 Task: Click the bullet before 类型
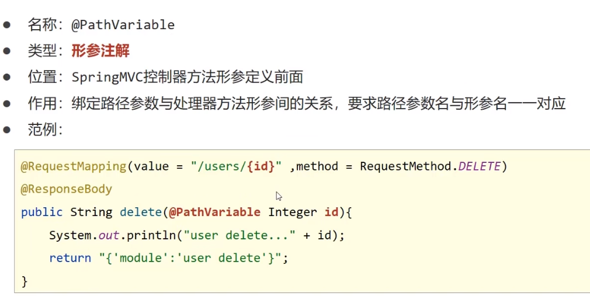pyautogui.click(x=7, y=51)
